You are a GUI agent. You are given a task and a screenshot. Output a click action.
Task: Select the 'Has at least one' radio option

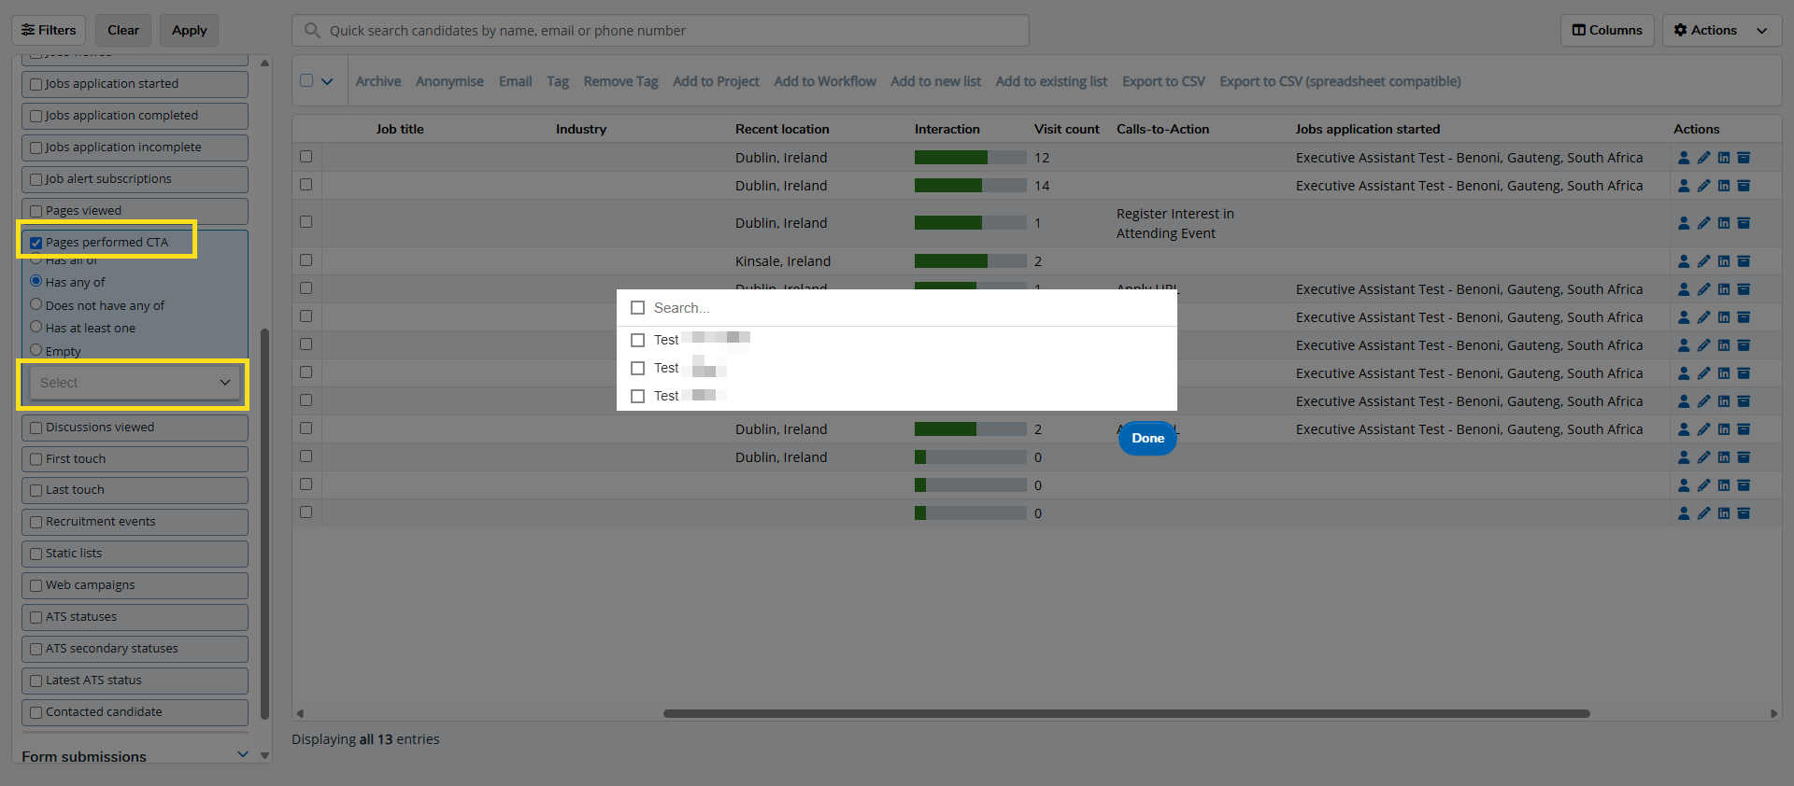click(36, 327)
